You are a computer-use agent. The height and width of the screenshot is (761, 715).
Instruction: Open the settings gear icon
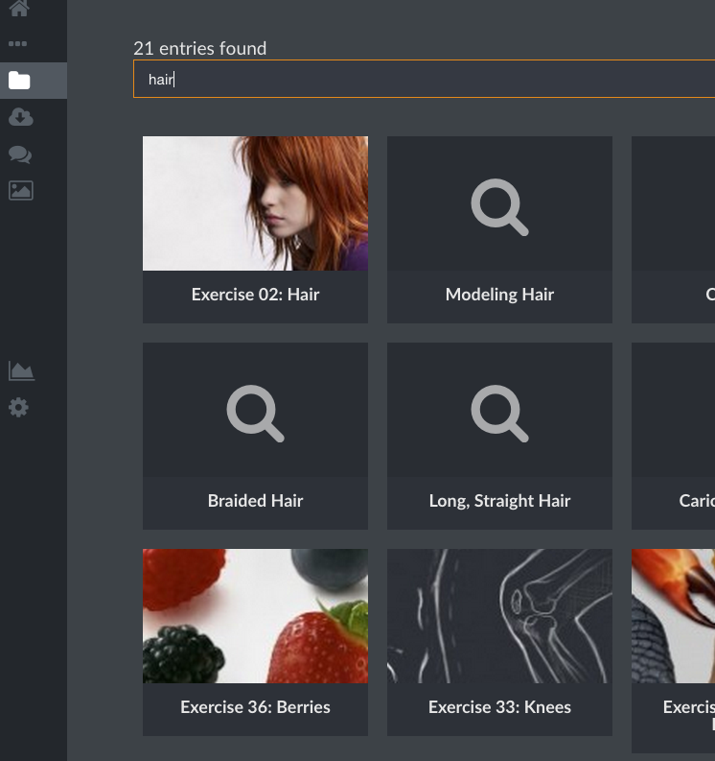tap(19, 408)
